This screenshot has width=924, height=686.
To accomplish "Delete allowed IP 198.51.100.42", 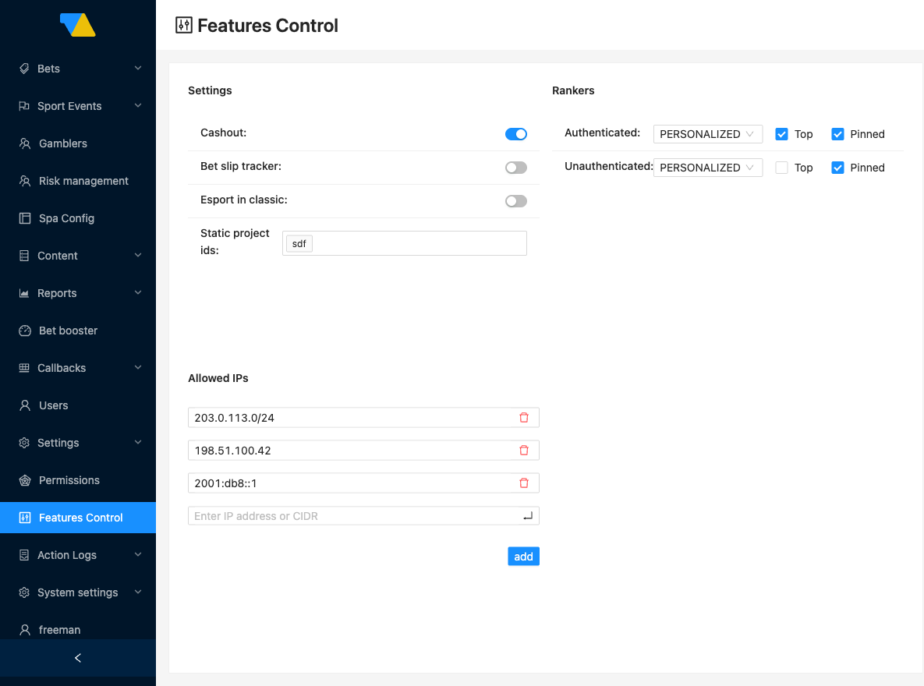I will [524, 451].
